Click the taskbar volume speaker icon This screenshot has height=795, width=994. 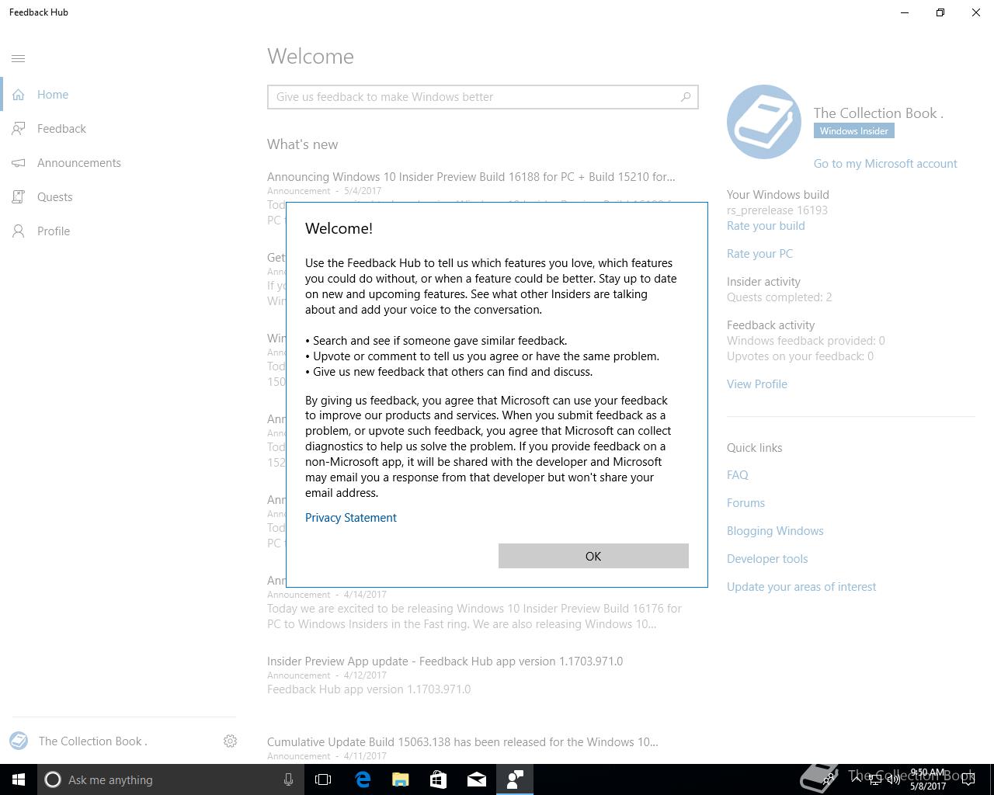coord(894,779)
